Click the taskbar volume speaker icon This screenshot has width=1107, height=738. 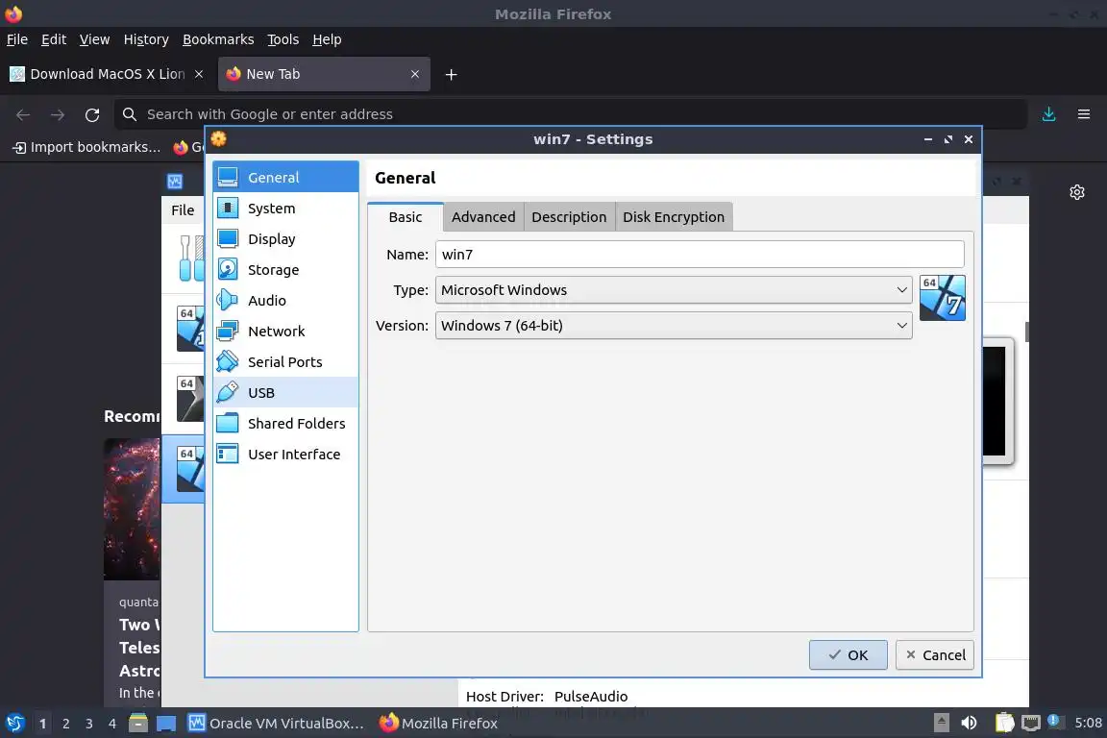coord(969,723)
